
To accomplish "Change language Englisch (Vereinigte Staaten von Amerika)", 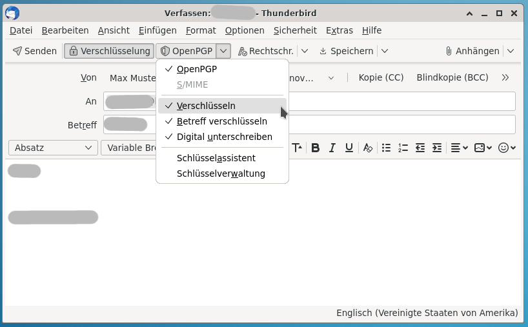I will [x=427, y=313].
